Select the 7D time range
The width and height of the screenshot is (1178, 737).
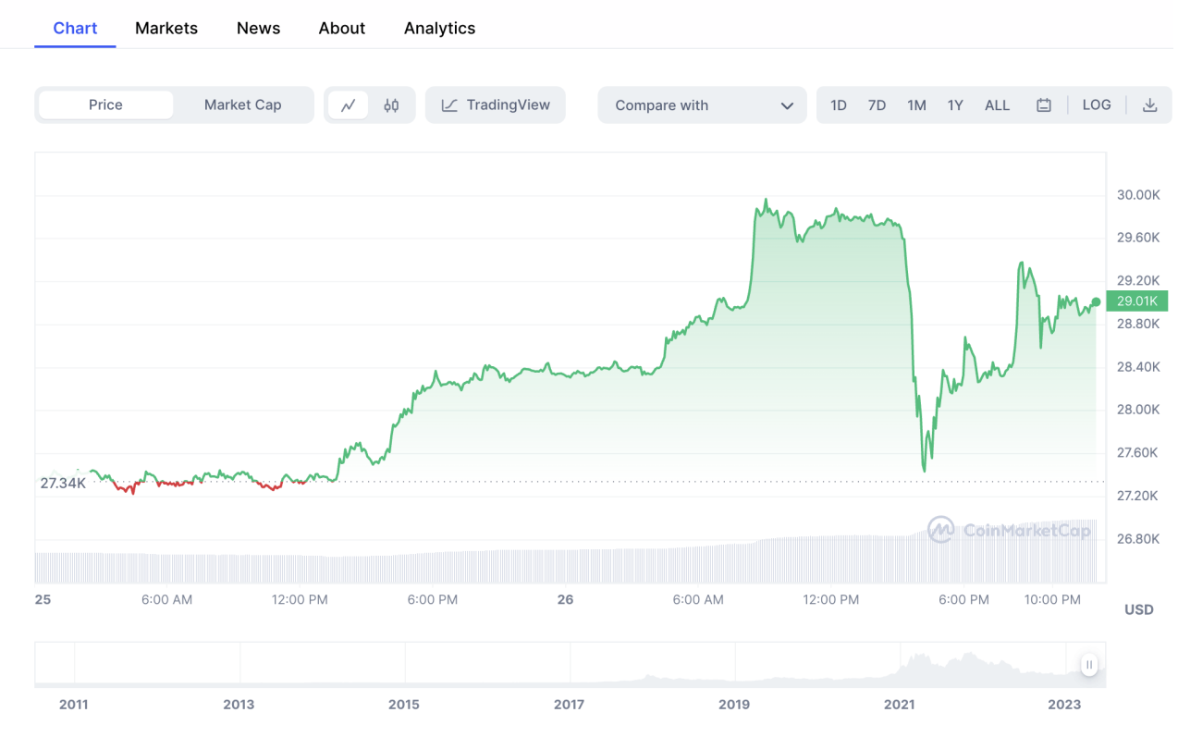877,105
